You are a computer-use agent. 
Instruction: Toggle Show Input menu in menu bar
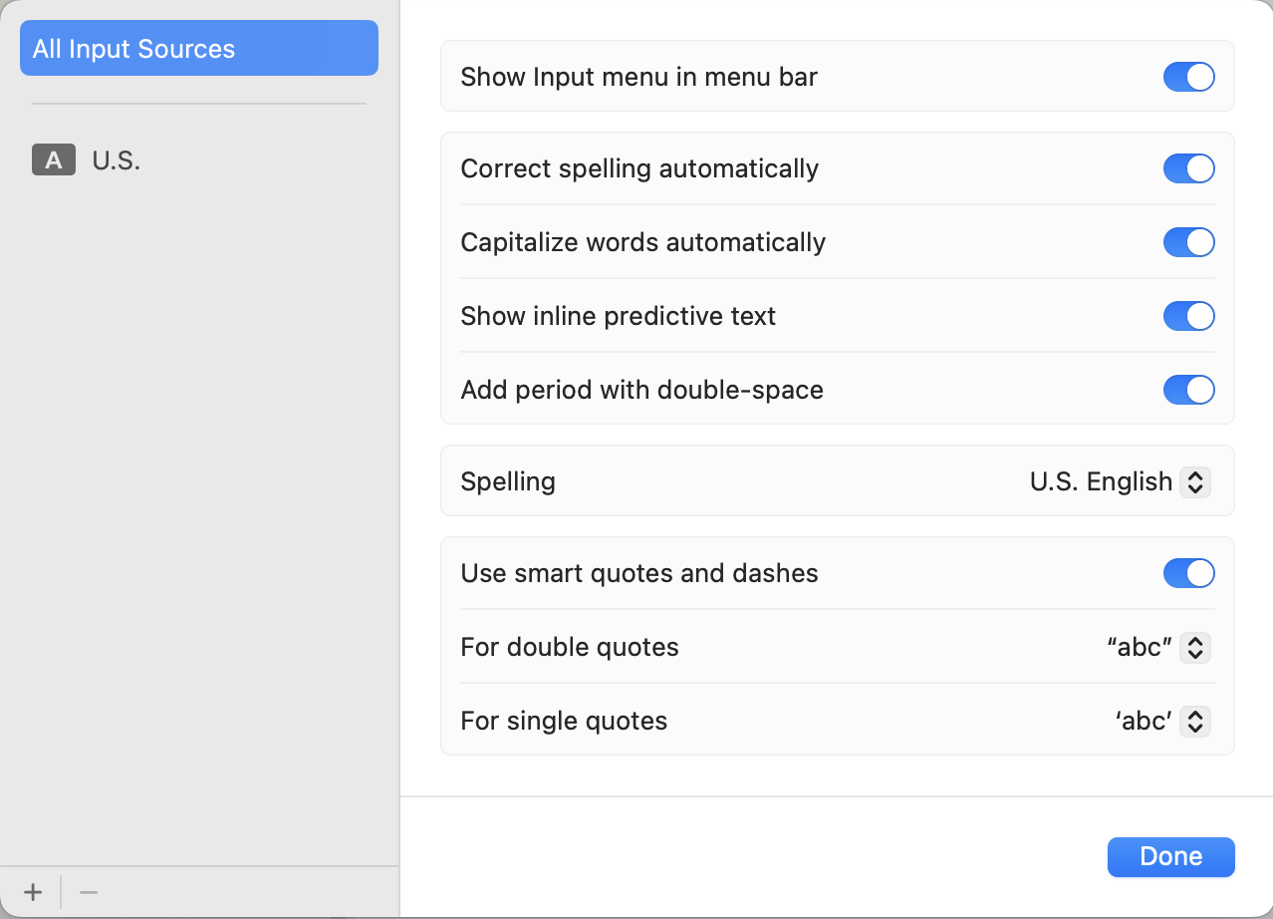(x=1188, y=77)
